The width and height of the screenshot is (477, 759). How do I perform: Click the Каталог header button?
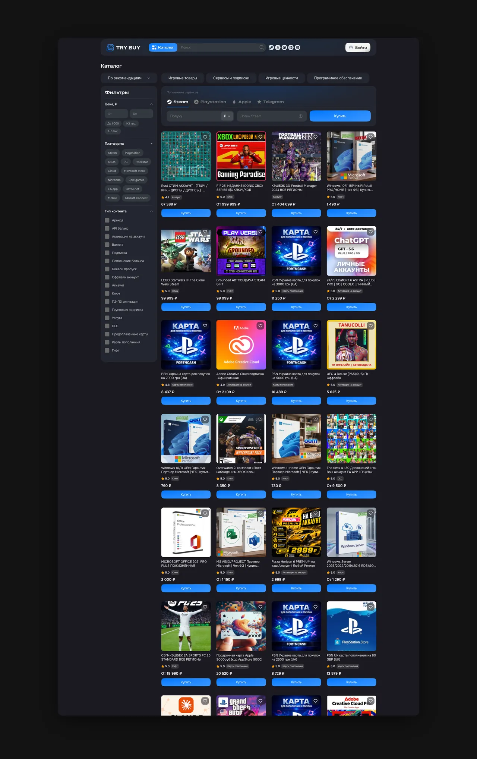163,47
